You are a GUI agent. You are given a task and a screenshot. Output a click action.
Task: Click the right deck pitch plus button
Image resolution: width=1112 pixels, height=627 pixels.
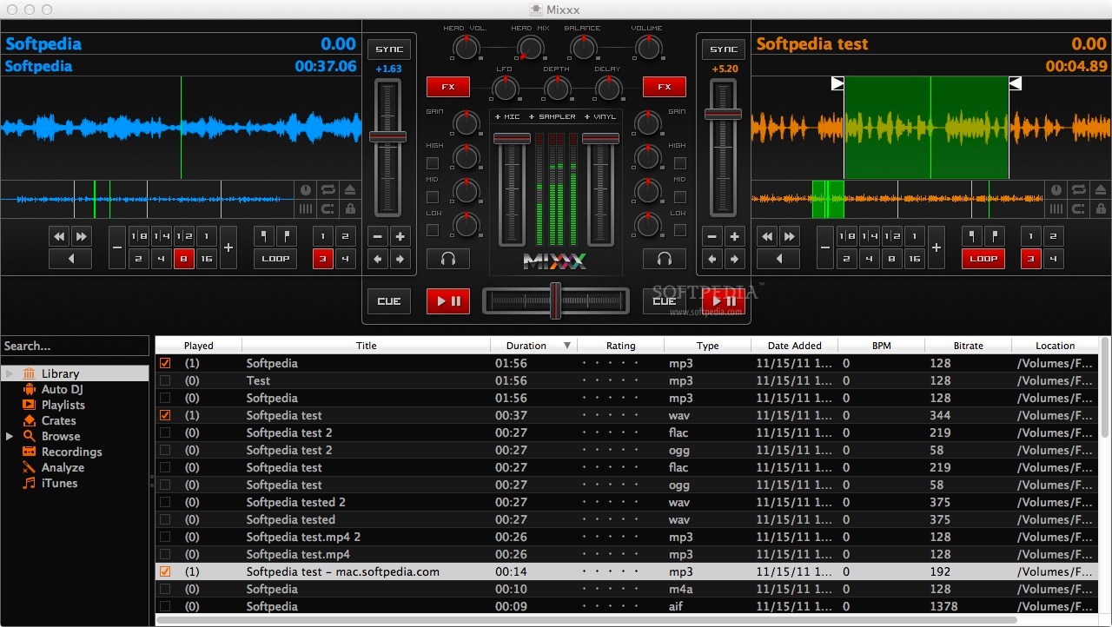[x=735, y=236]
